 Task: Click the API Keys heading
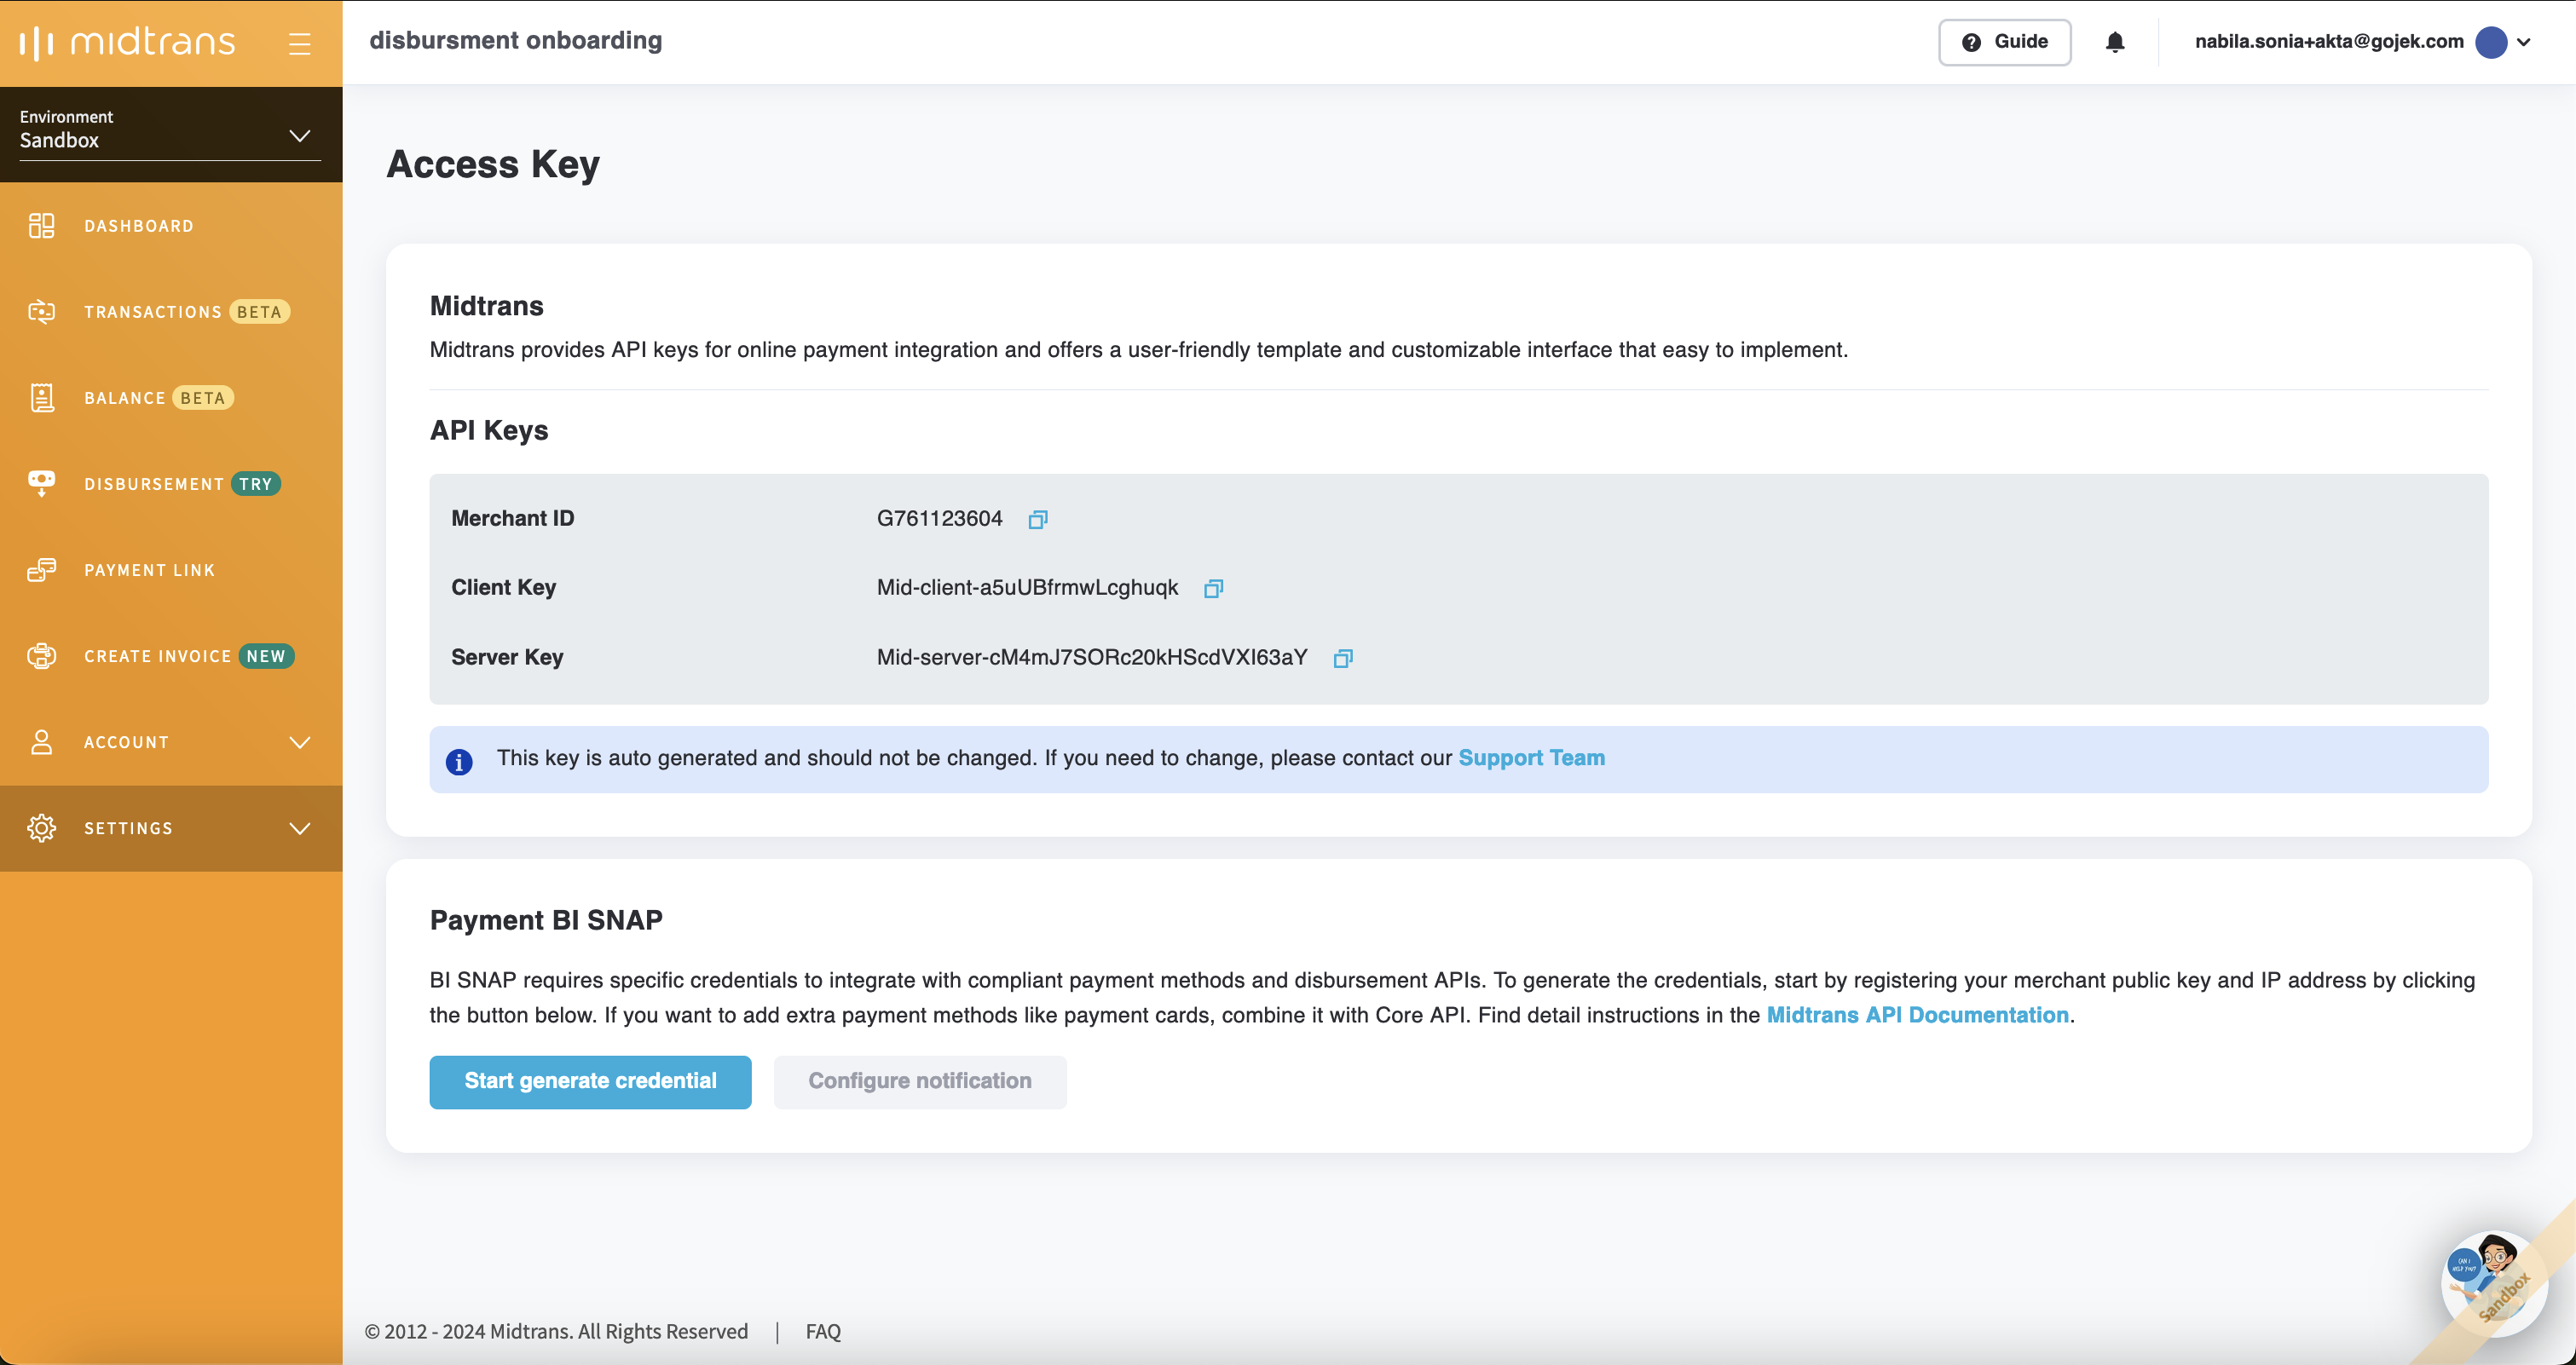(x=488, y=429)
